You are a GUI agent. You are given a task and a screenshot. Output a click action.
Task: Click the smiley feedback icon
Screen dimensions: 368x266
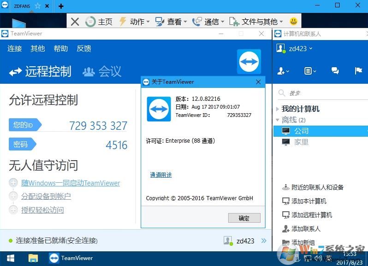pos(293,22)
